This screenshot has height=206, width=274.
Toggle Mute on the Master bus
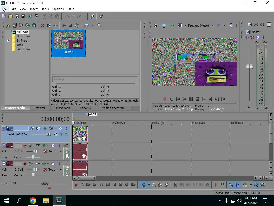tap(258, 37)
